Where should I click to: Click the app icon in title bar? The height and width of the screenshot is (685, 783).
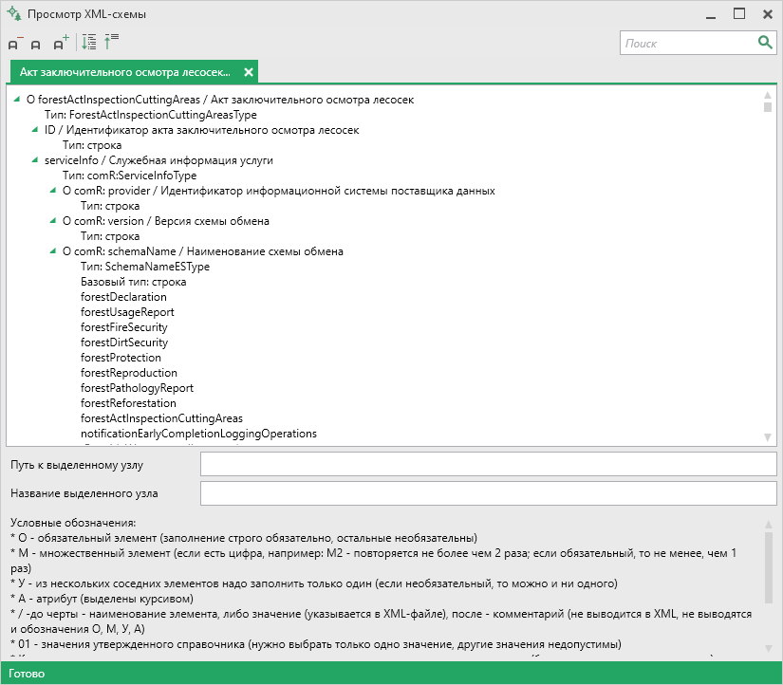[14, 13]
